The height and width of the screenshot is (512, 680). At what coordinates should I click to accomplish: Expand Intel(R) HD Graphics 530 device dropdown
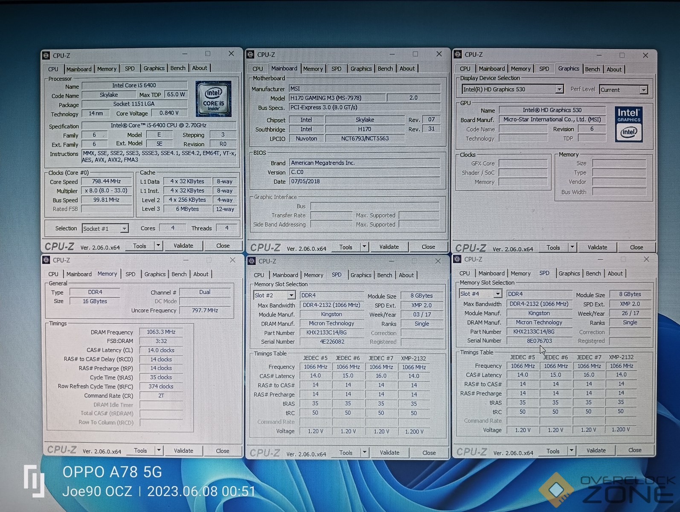tap(559, 89)
